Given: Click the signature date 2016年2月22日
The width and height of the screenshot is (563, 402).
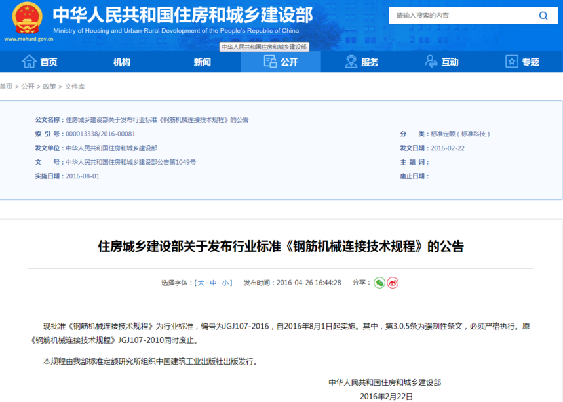Looking at the screenshot, I should (x=386, y=396).
